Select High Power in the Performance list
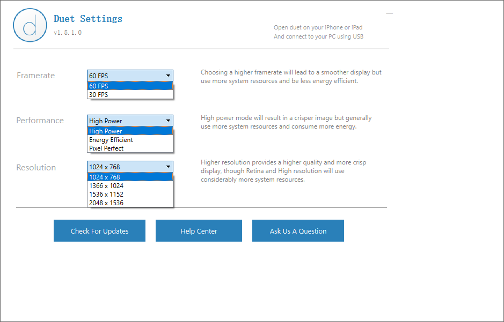The height and width of the screenshot is (322, 504). click(x=130, y=131)
